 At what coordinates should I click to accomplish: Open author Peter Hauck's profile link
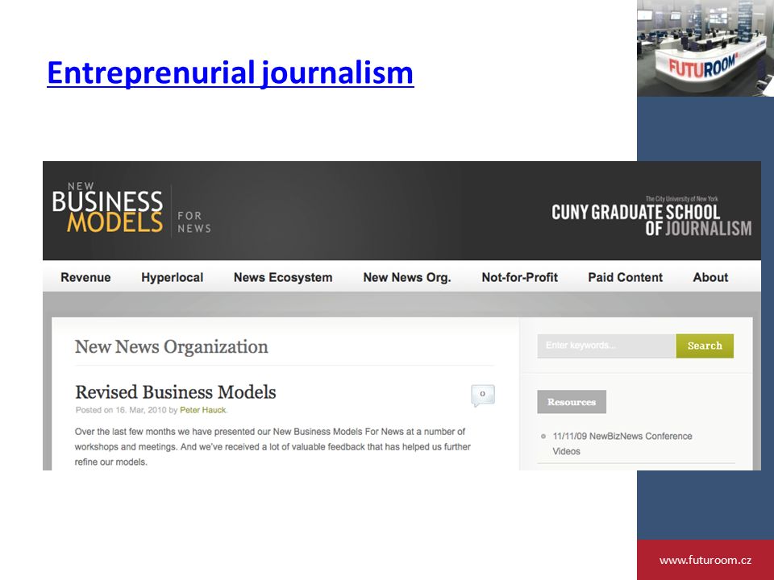pos(203,410)
